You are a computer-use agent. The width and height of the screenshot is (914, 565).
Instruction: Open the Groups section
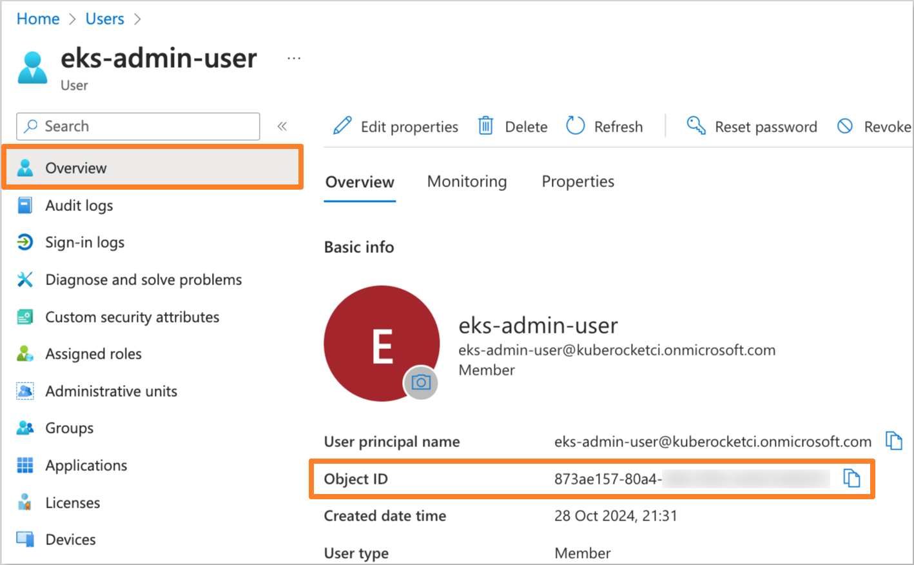coord(69,428)
